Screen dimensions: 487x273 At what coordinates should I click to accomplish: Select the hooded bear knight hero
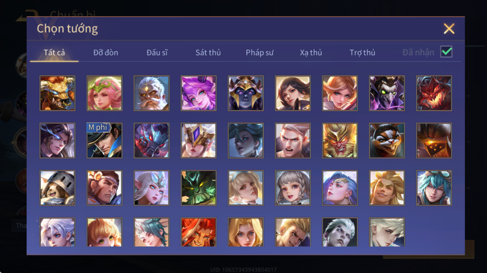point(57,188)
